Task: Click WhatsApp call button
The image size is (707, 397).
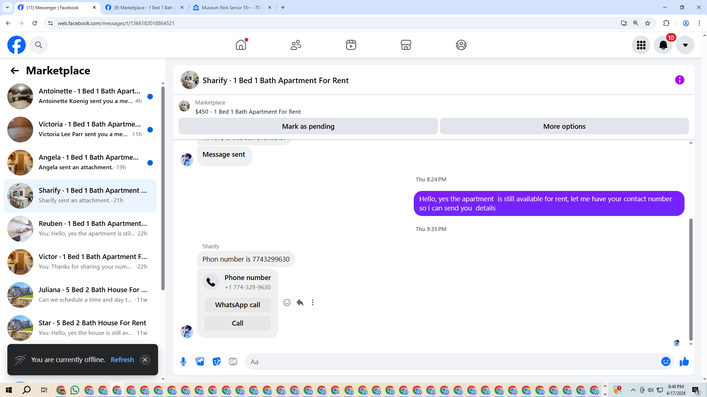Action: click(238, 305)
